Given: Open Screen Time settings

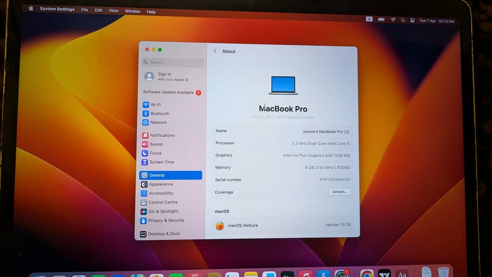Looking at the screenshot, I should pos(145,162).
